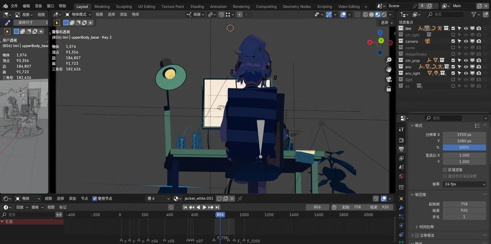The height and width of the screenshot is (244, 491).
Task: Click the pan hand icon in viewport
Action: point(389,69)
